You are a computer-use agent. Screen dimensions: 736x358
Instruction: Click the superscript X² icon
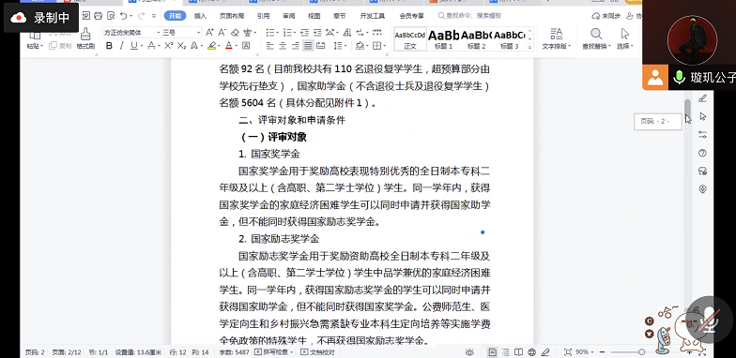coord(169,46)
